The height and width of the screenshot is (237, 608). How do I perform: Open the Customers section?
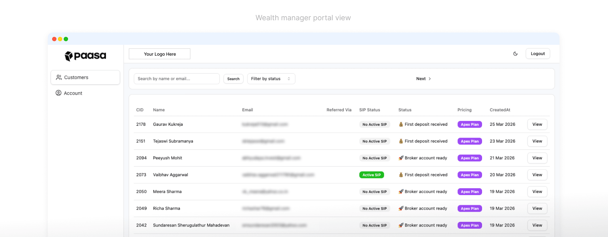85,77
